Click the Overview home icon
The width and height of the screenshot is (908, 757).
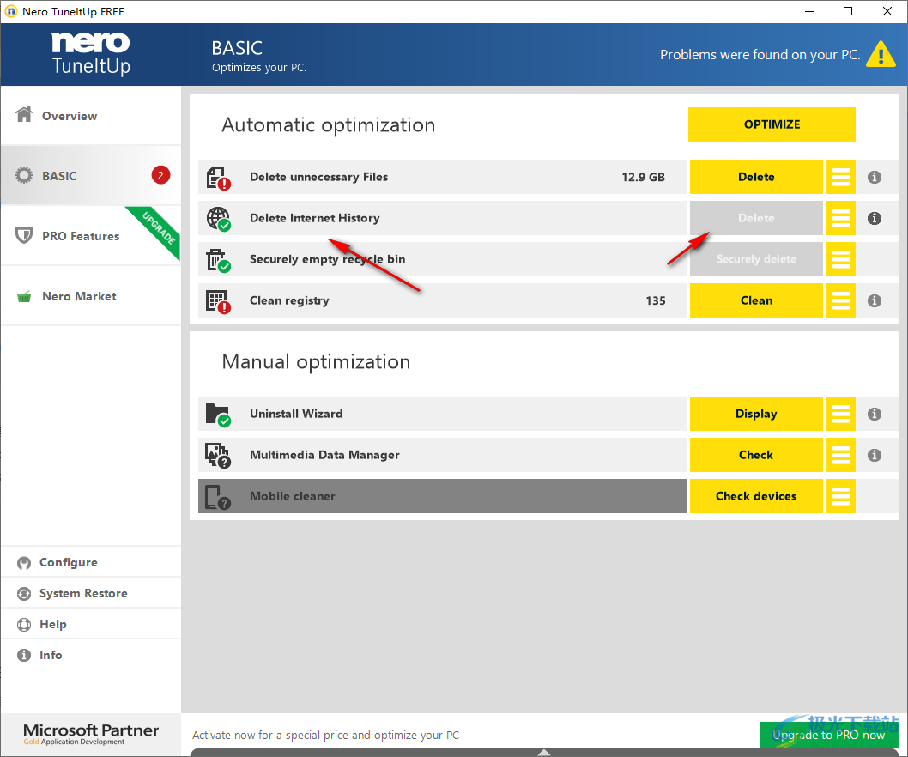pyautogui.click(x=24, y=115)
